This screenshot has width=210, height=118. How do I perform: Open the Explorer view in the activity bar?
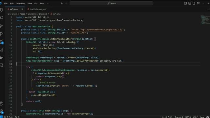(1, 10)
